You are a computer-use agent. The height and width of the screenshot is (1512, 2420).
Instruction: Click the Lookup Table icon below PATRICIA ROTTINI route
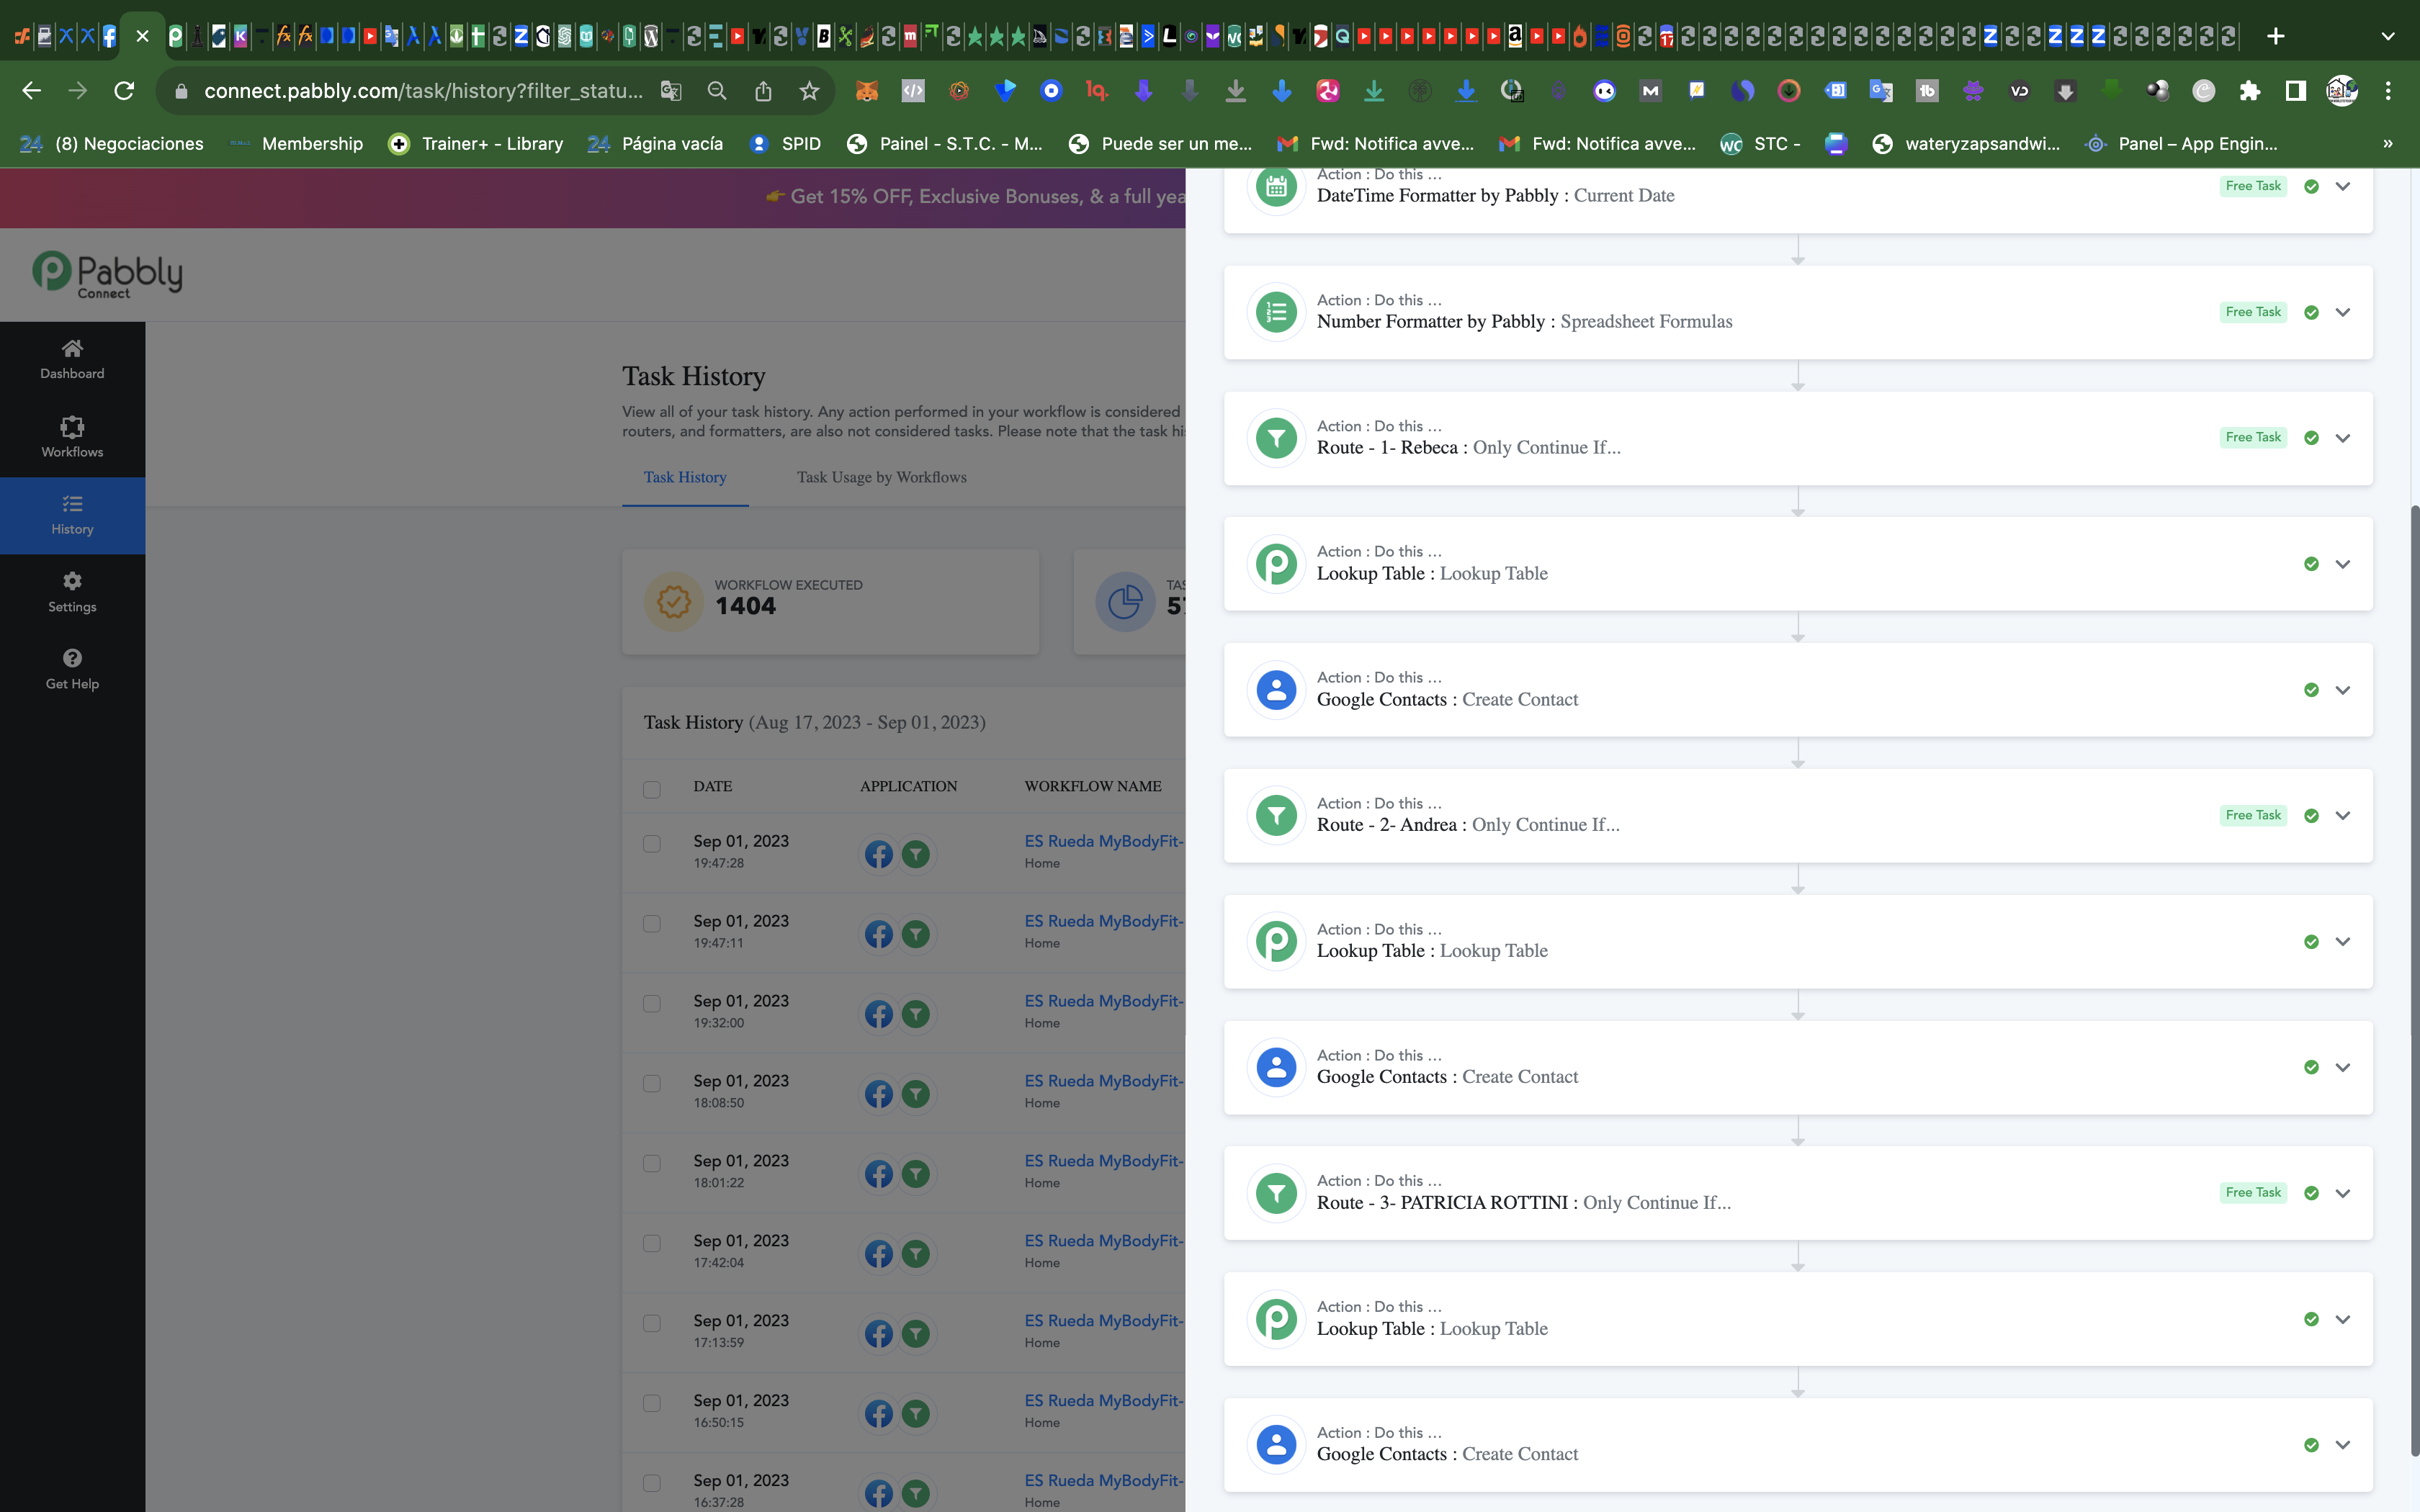coord(1276,1319)
